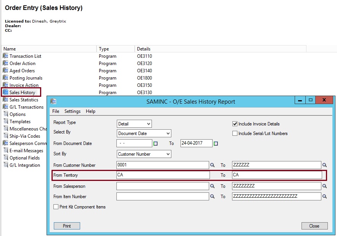Click the From Document Date field
337x236 pixels.
(134, 143)
